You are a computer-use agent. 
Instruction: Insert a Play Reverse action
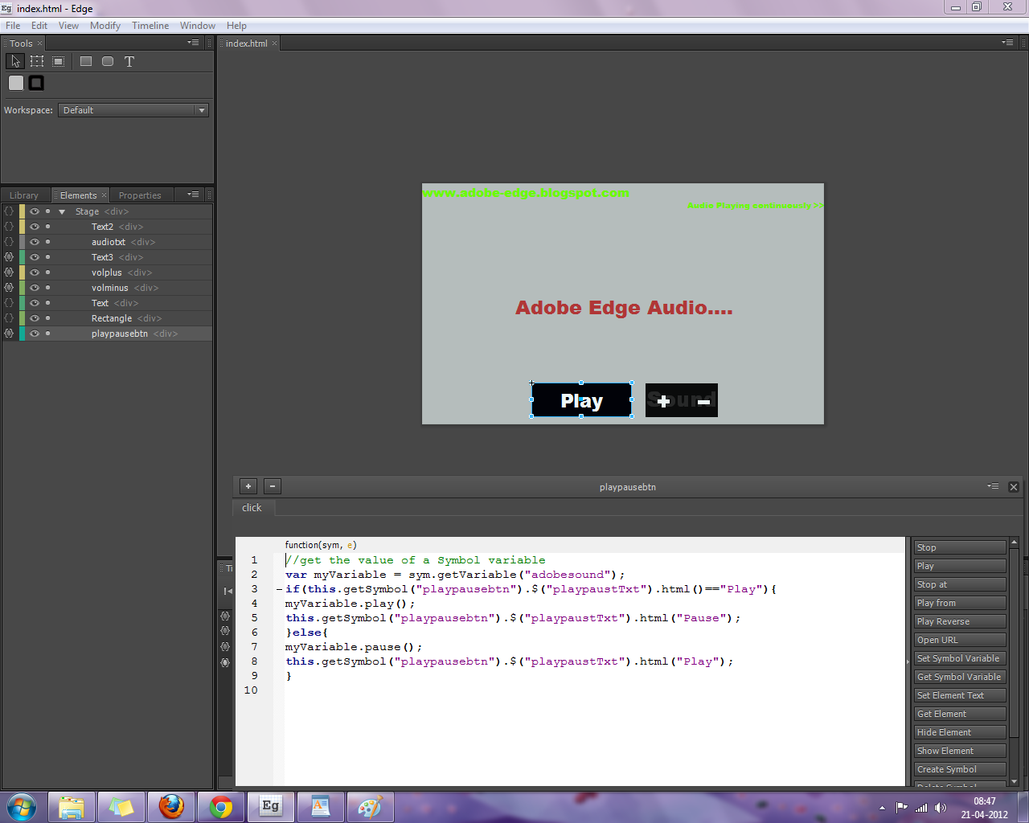click(960, 620)
